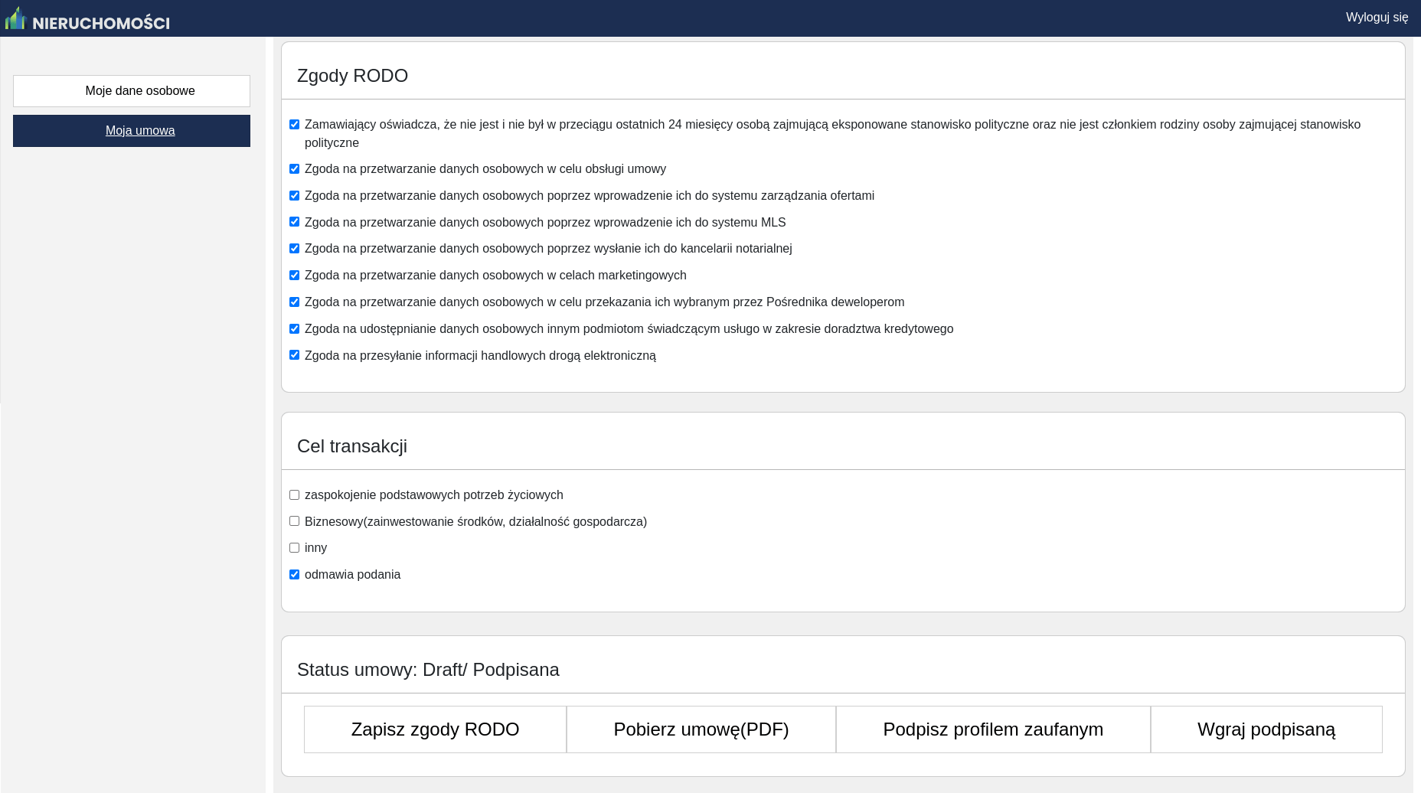Screen dimensions: 1421x793
Task: Click the Cel transakcji heading
Action: coord(352,446)
